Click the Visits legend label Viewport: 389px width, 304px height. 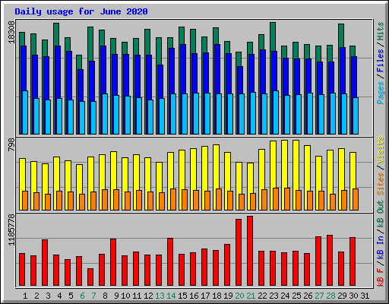[380, 150]
